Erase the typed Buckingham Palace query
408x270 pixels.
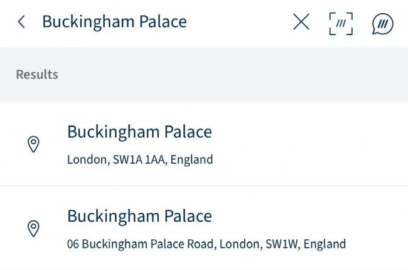(301, 23)
